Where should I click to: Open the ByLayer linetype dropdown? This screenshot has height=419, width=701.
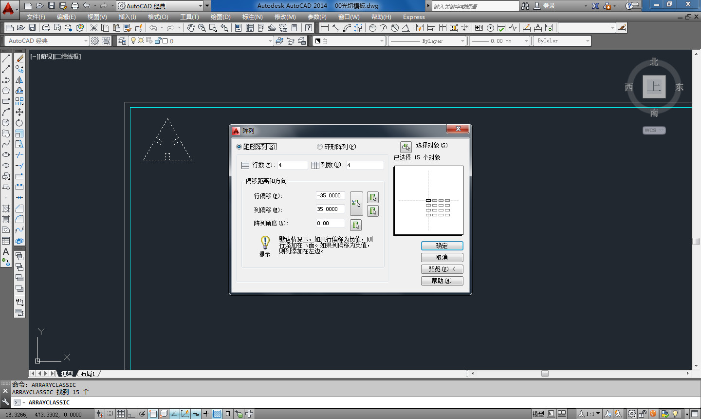click(x=428, y=41)
